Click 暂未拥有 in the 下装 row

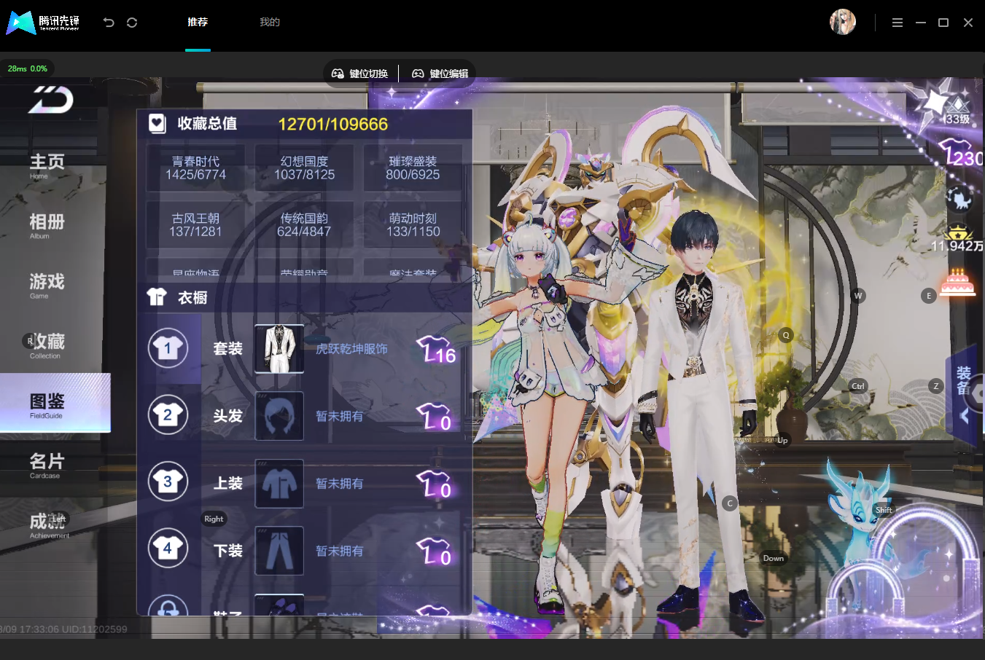[339, 551]
